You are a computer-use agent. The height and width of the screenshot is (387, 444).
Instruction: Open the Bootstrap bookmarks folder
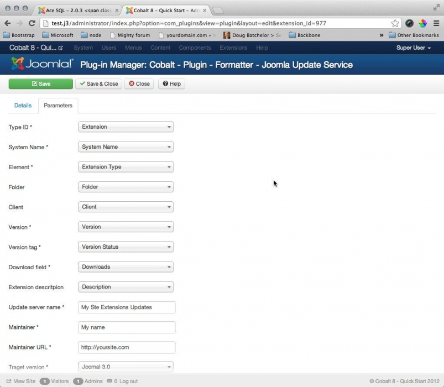[19, 35]
